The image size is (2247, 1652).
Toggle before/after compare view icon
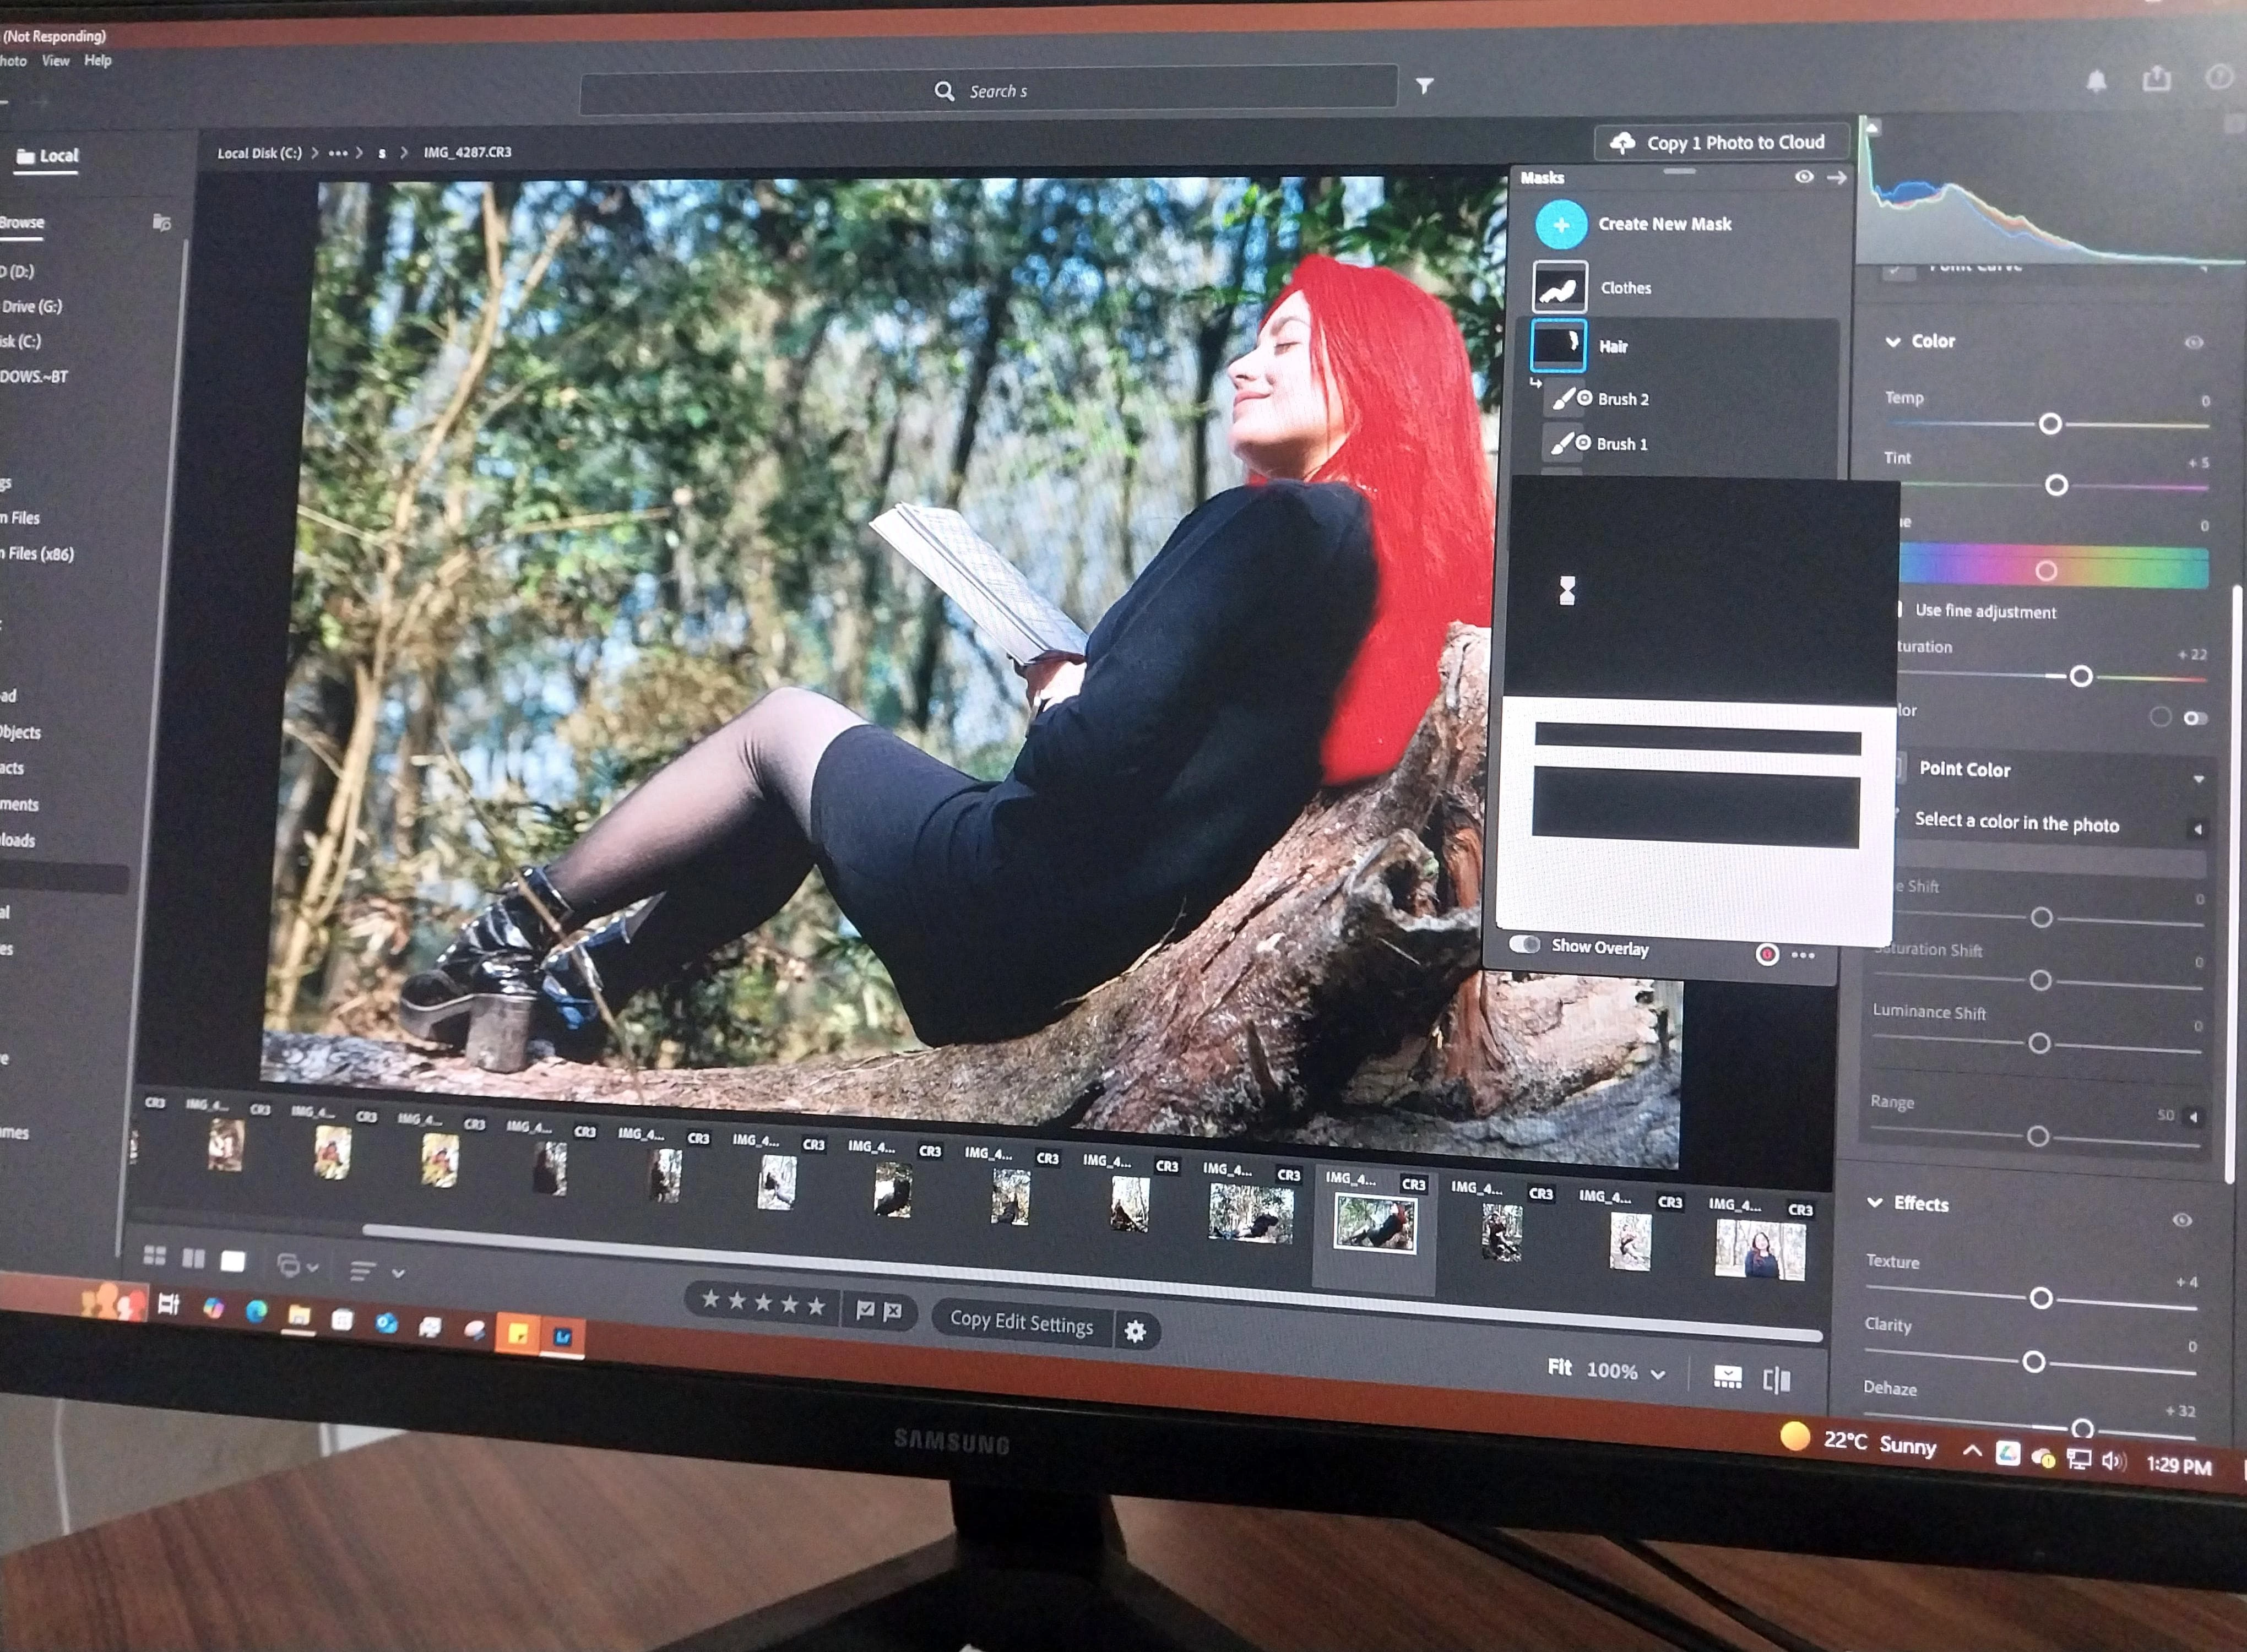[x=1776, y=1381]
